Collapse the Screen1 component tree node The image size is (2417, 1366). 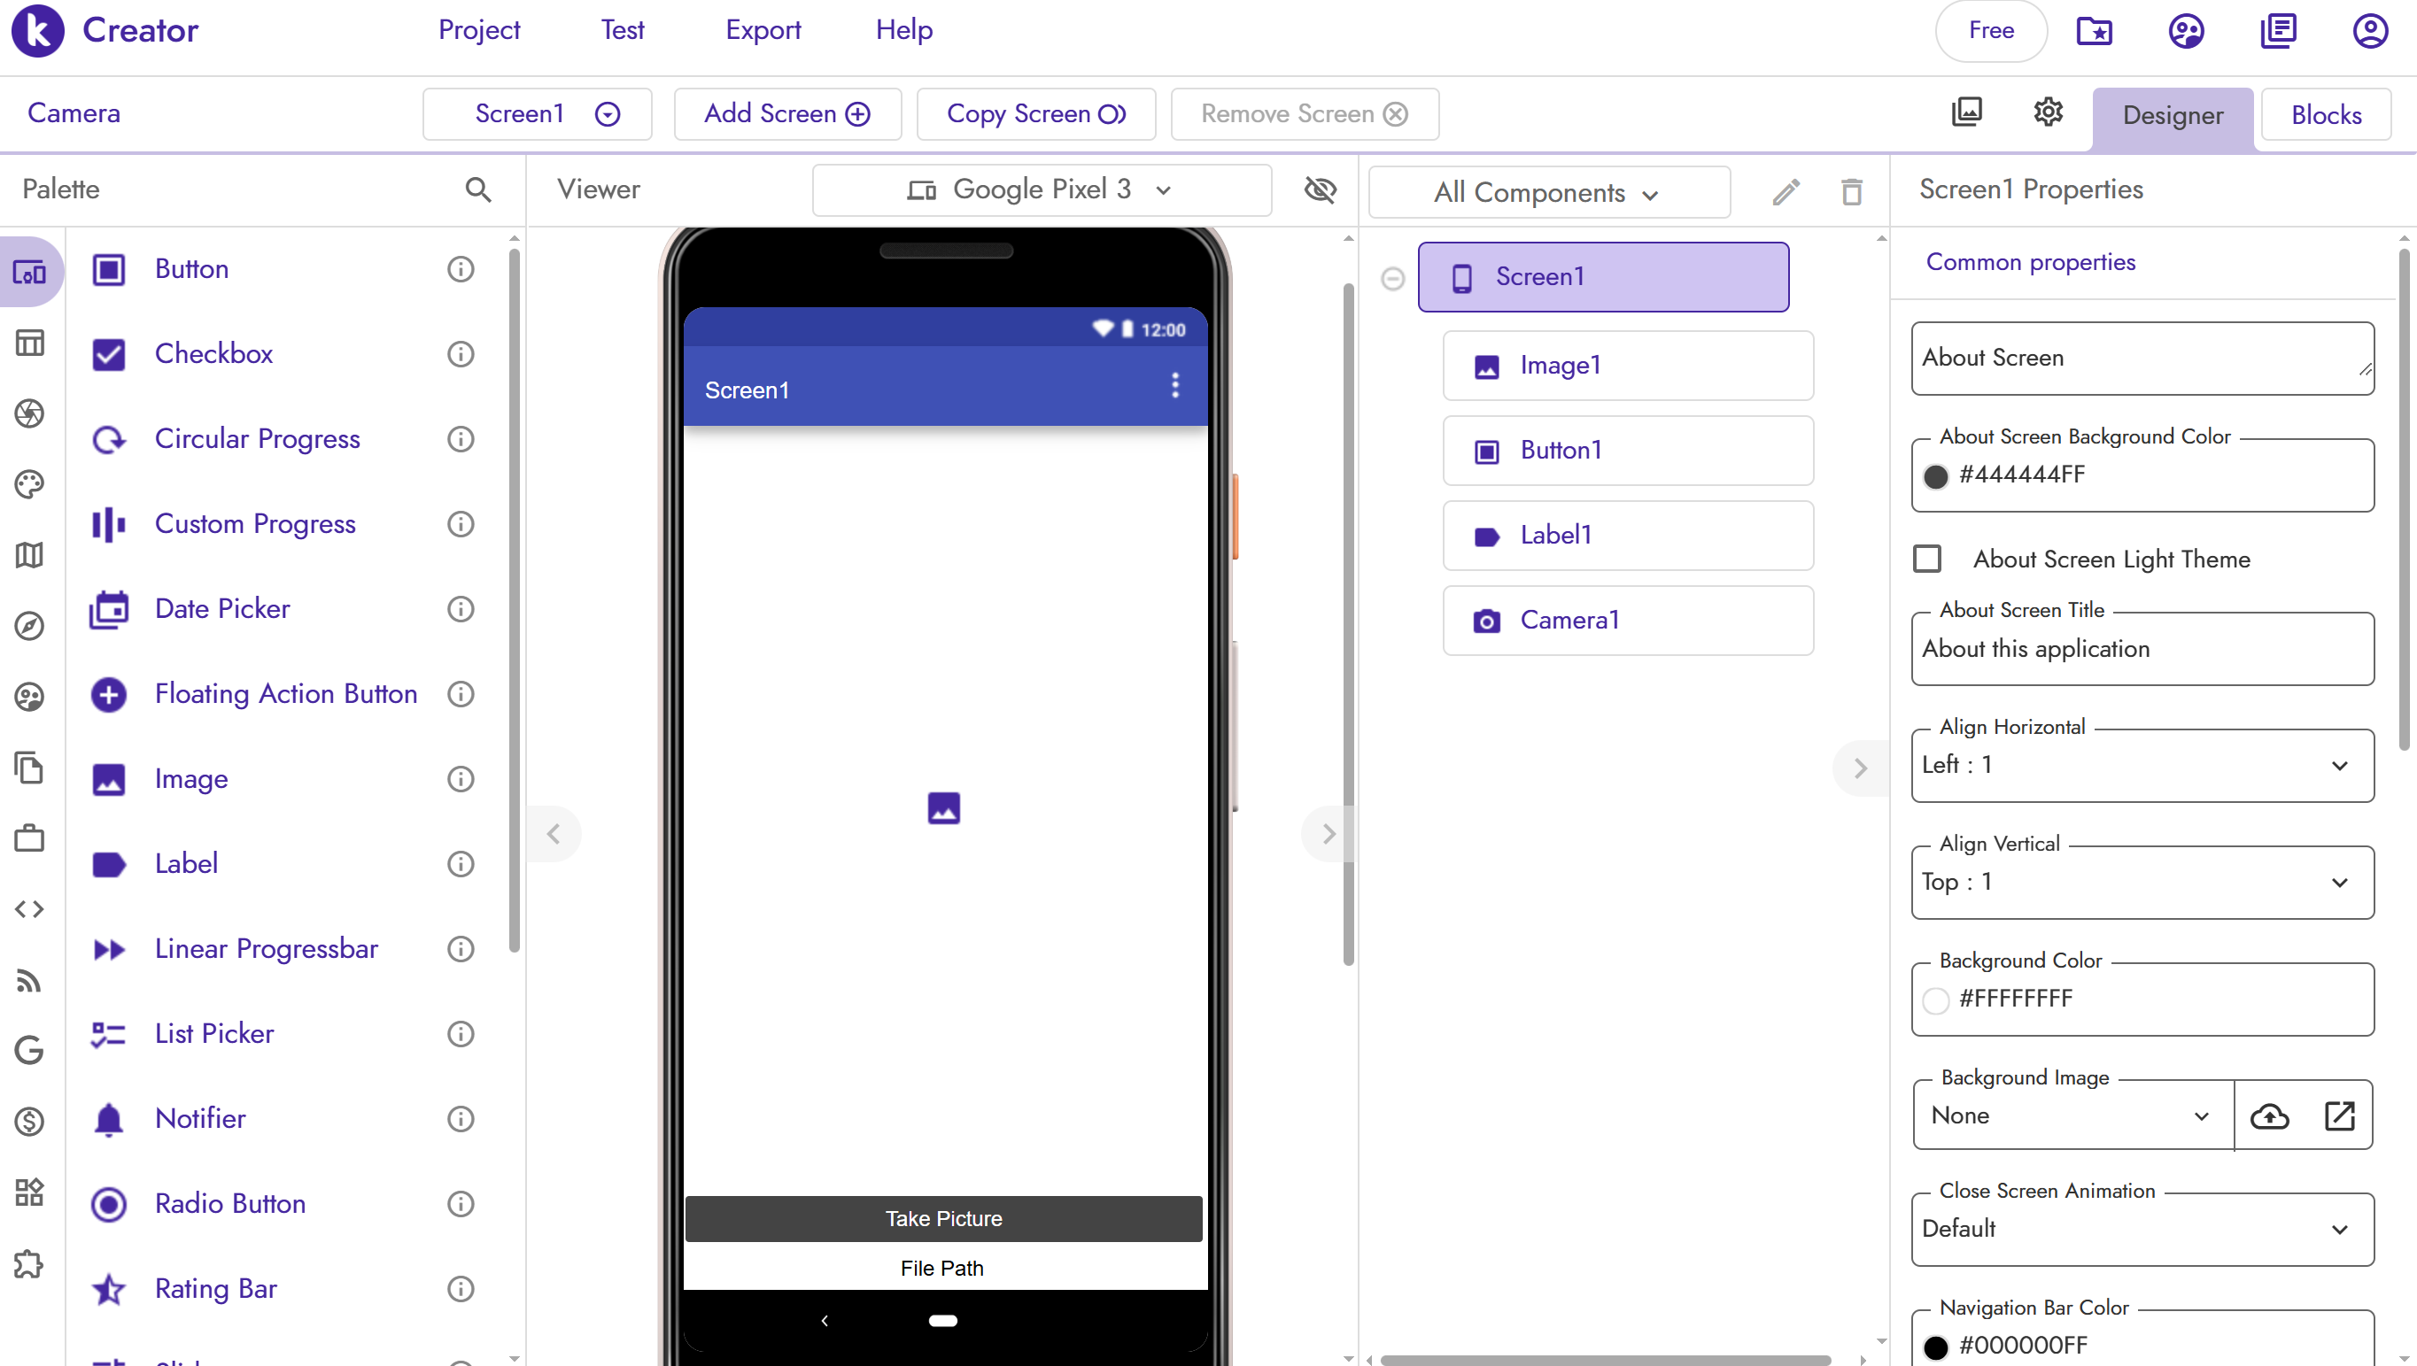[1392, 279]
